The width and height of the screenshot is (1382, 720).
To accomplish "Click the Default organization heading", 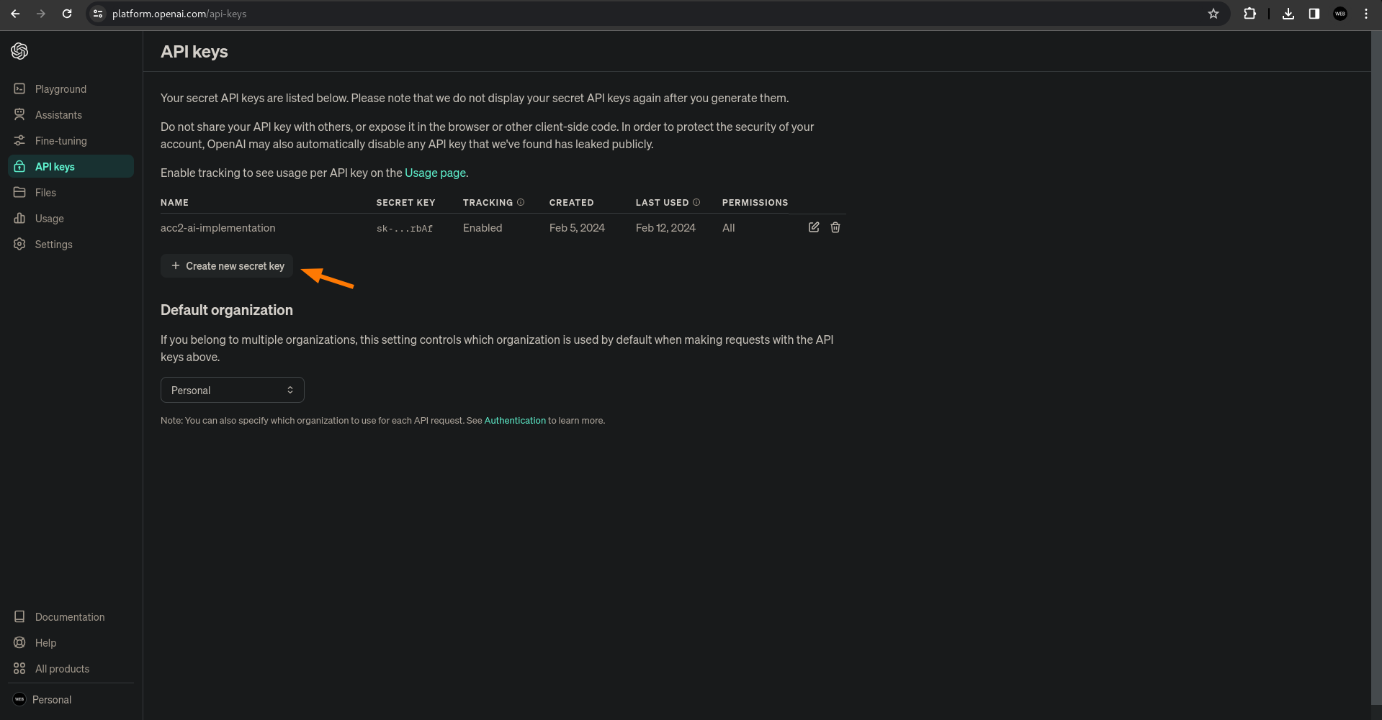I will (227, 310).
